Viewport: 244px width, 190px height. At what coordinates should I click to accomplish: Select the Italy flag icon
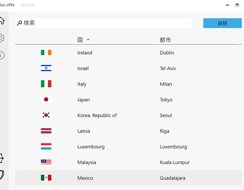coord(46,84)
